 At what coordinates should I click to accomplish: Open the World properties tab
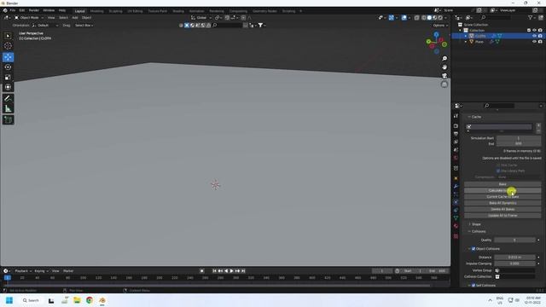(x=456, y=158)
